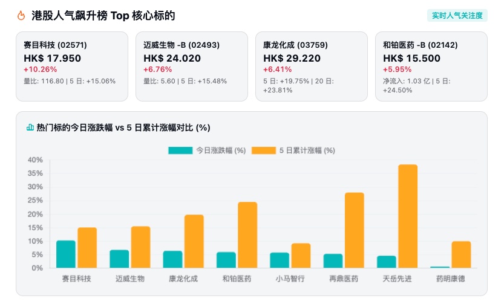Click 药明康德 orange 5-day bar
504x307 pixels.
[x=461, y=254]
